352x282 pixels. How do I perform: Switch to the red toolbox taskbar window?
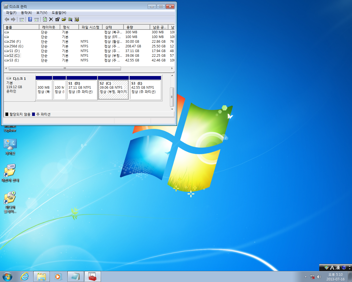point(93,276)
